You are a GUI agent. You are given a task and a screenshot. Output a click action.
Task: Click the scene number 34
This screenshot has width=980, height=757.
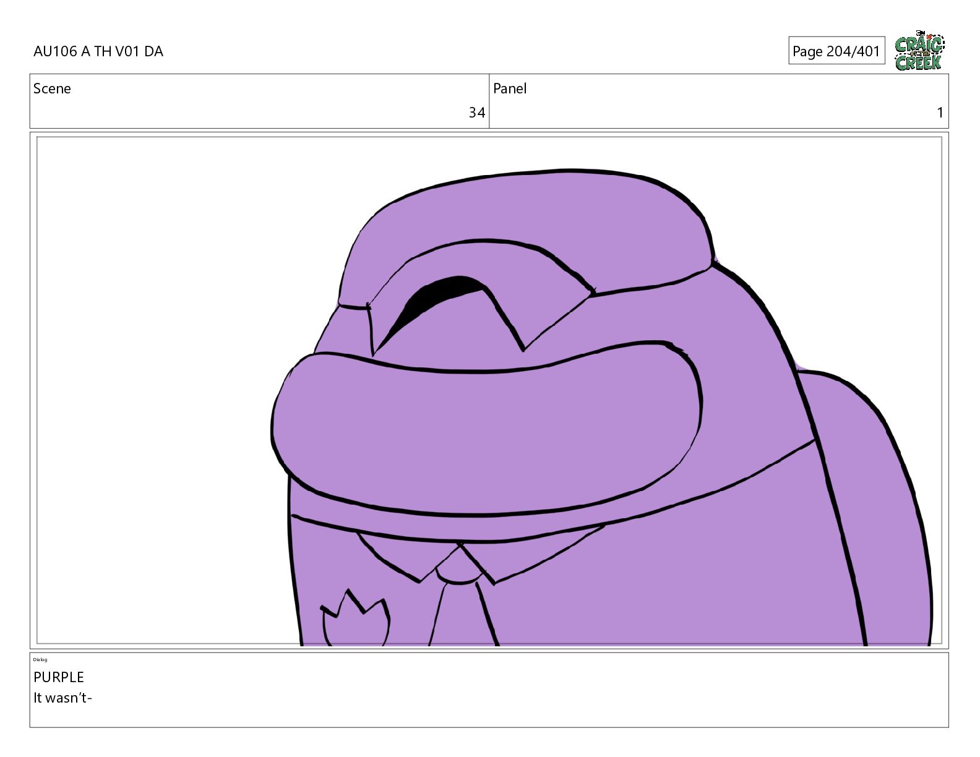476,113
